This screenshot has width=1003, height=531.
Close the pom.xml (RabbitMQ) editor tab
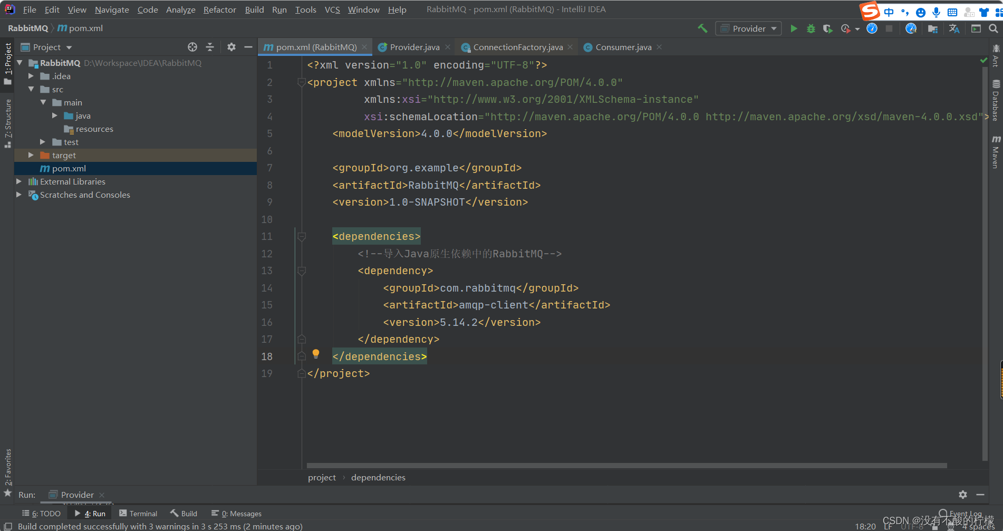(x=364, y=47)
